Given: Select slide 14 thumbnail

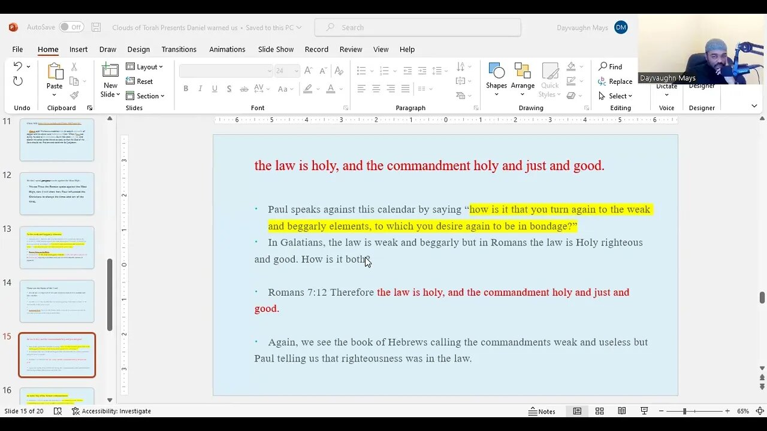Looking at the screenshot, I should (57, 301).
